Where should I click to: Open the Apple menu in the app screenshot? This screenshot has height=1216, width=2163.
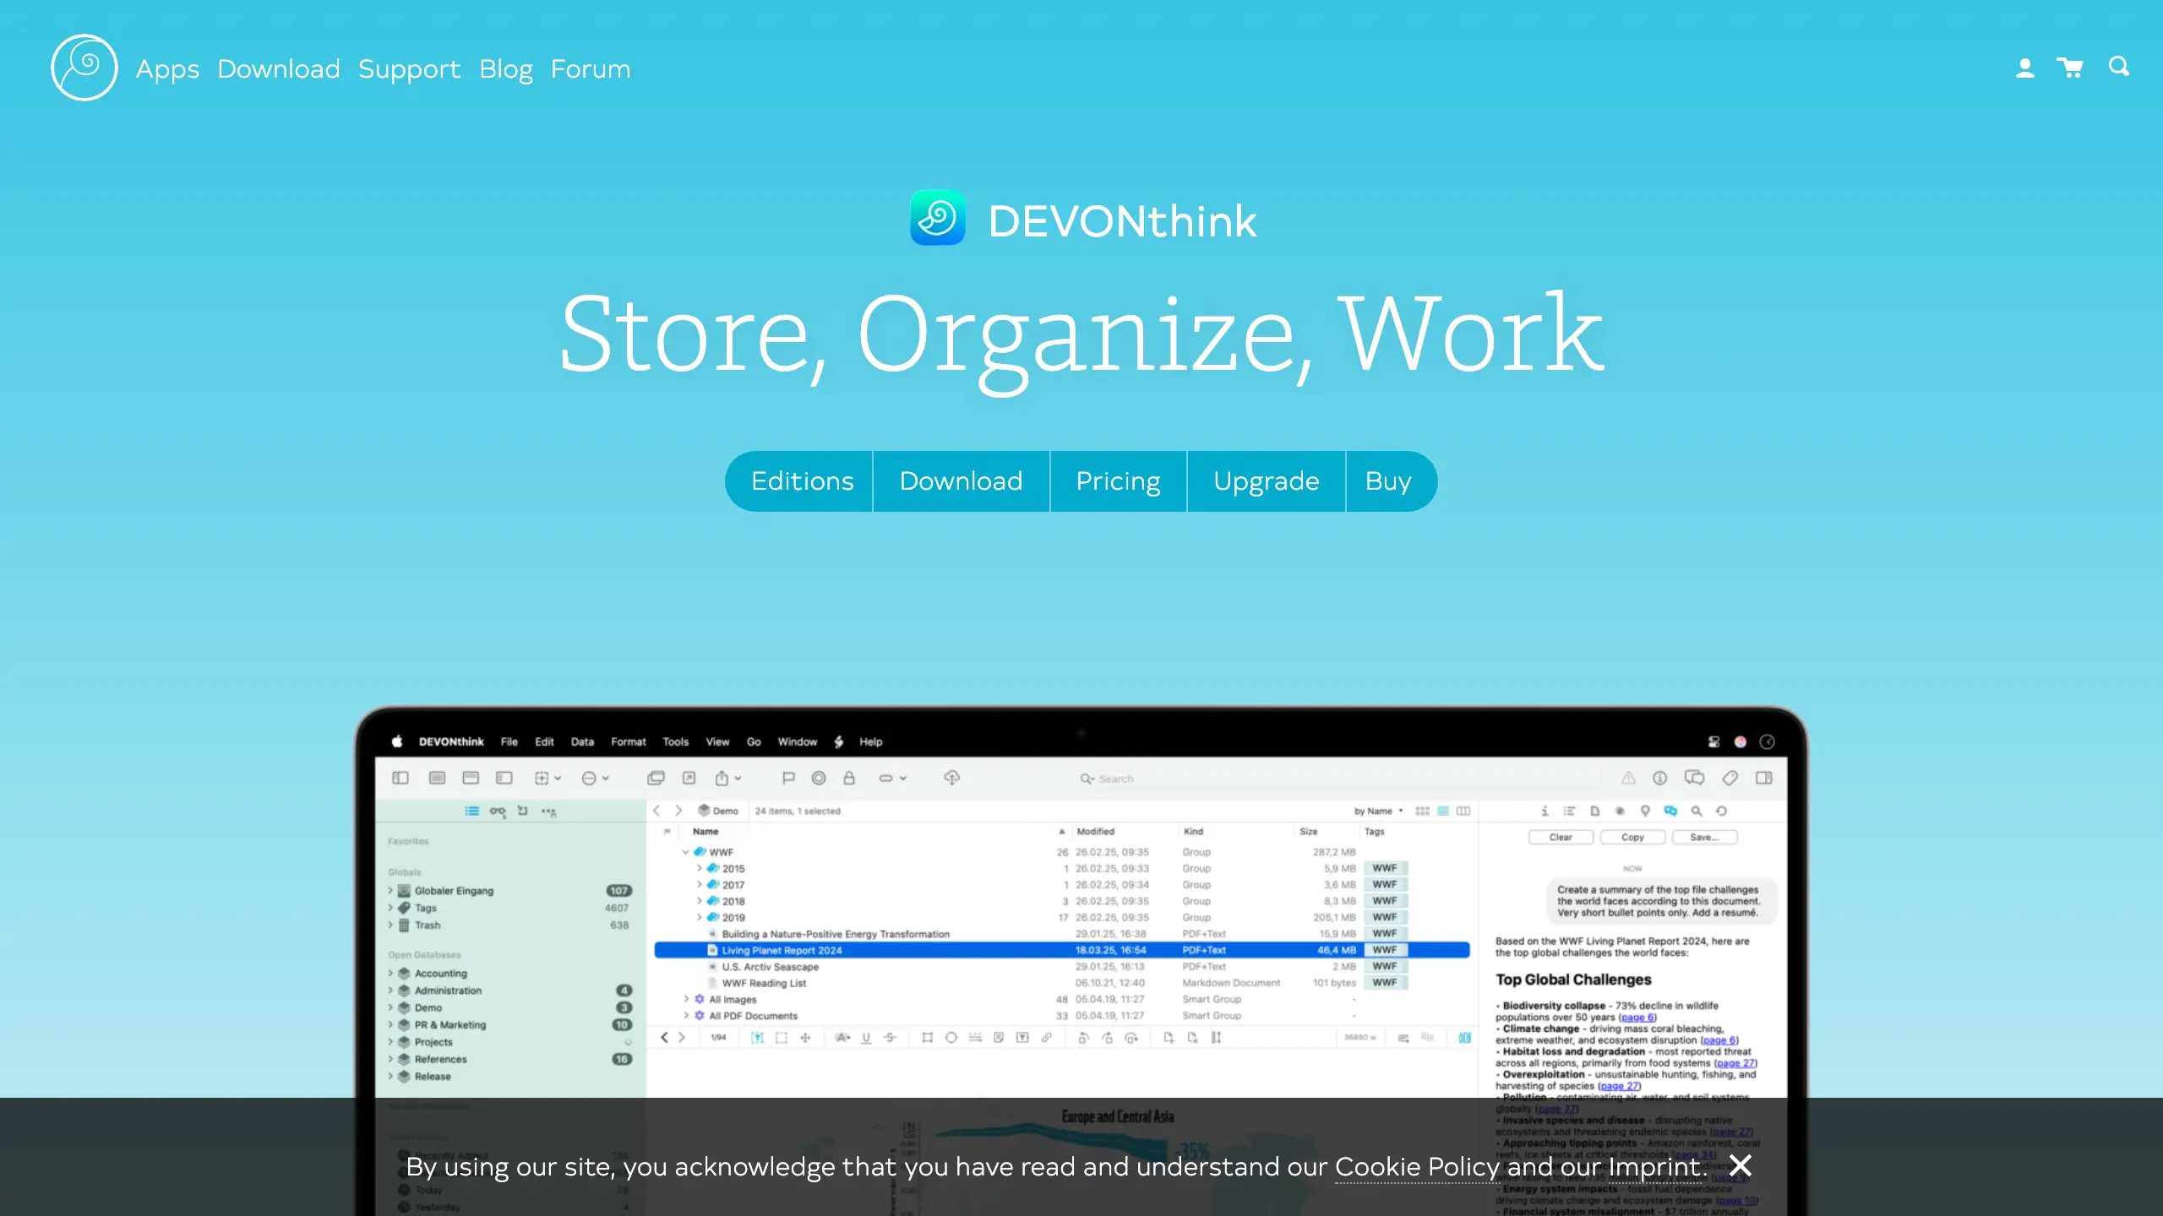pos(397,741)
